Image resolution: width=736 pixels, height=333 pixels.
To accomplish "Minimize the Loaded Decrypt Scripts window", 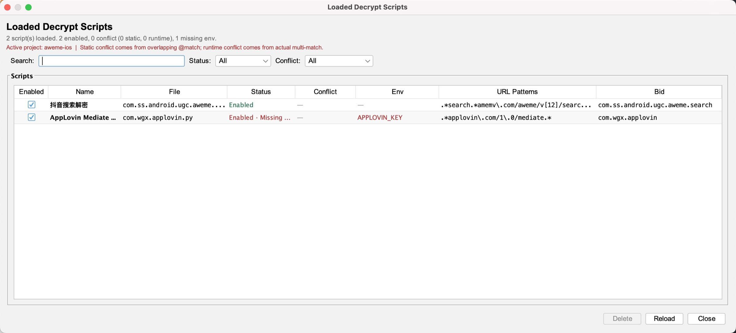I will point(18,7).
